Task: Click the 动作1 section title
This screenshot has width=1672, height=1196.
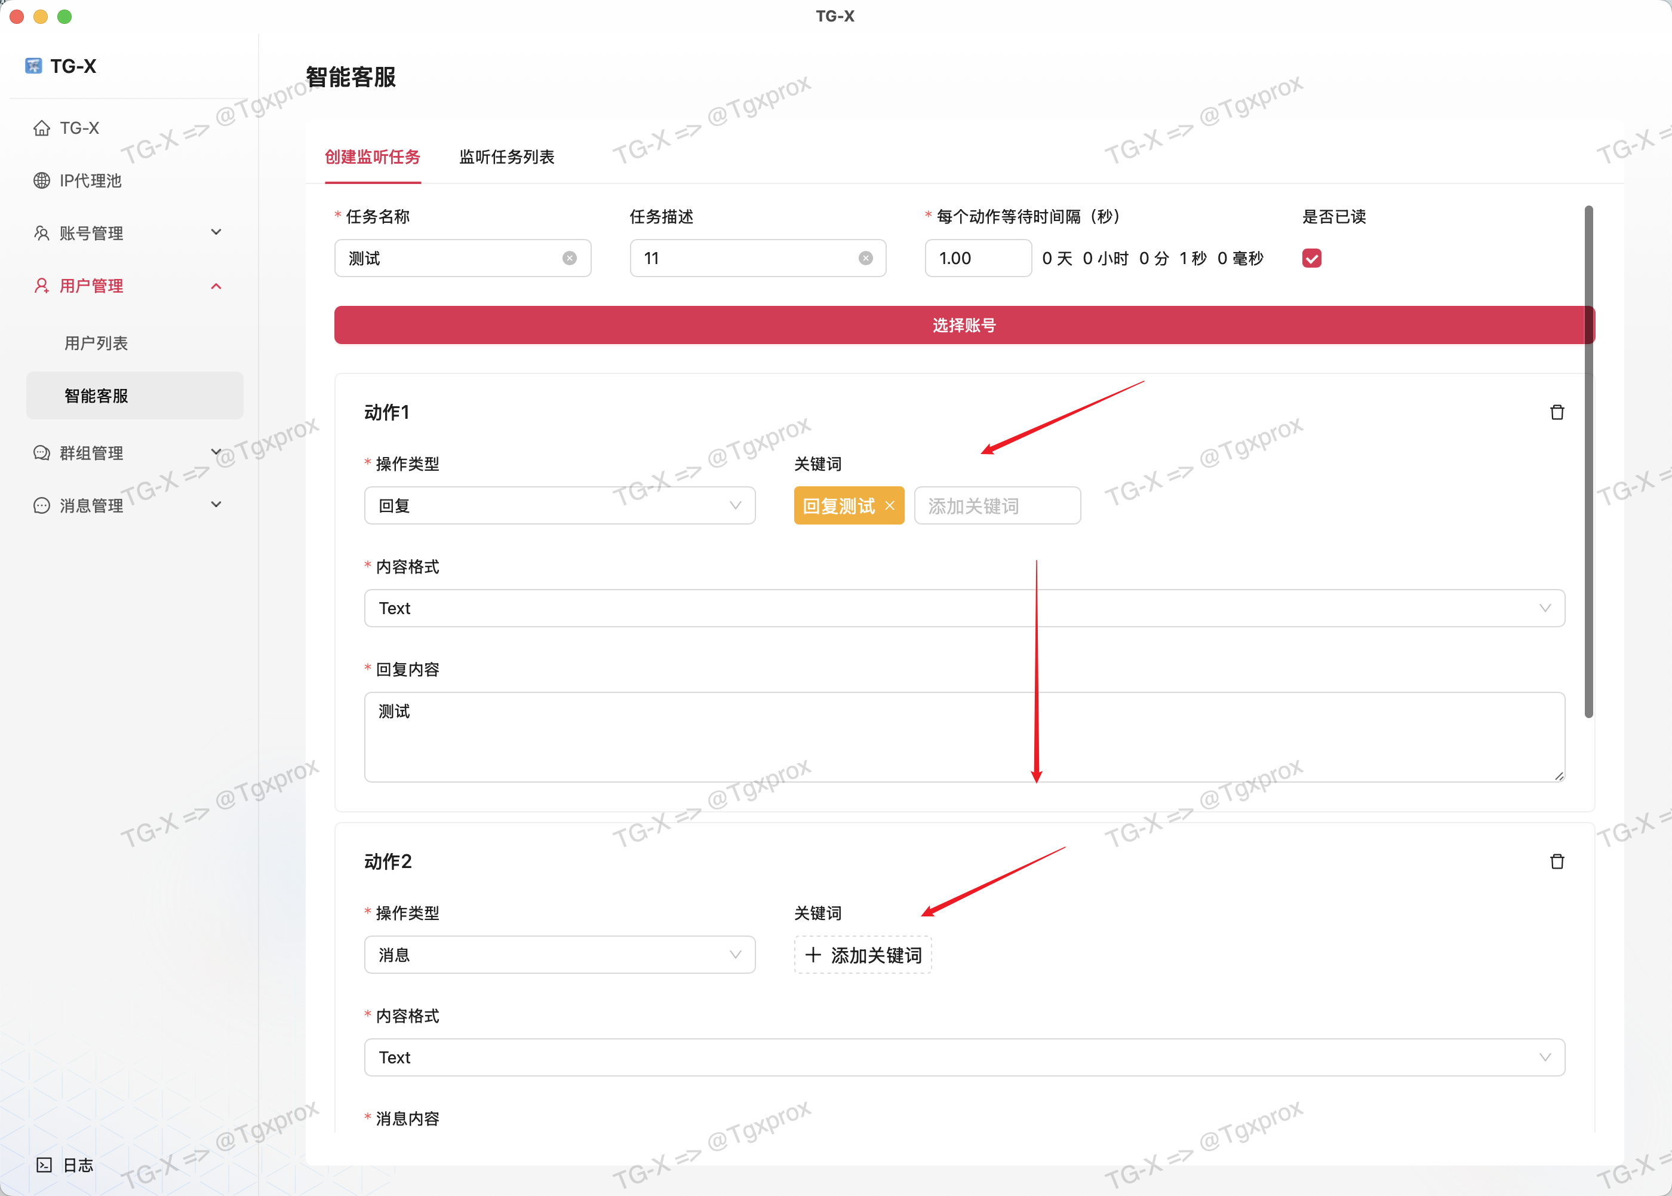Action: [386, 412]
